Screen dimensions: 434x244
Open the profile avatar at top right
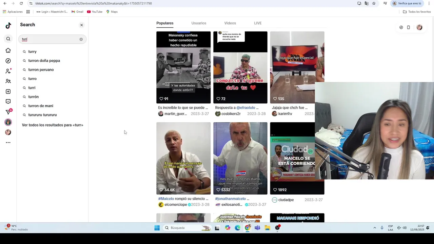(419, 27)
